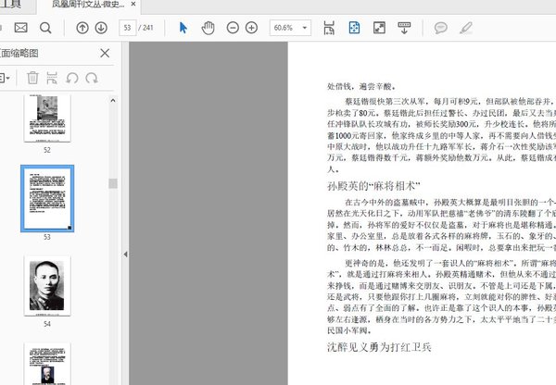The height and width of the screenshot is (385, 556).
Task: Close the page thumbnails panel
Action: click(x=105, y=54)
